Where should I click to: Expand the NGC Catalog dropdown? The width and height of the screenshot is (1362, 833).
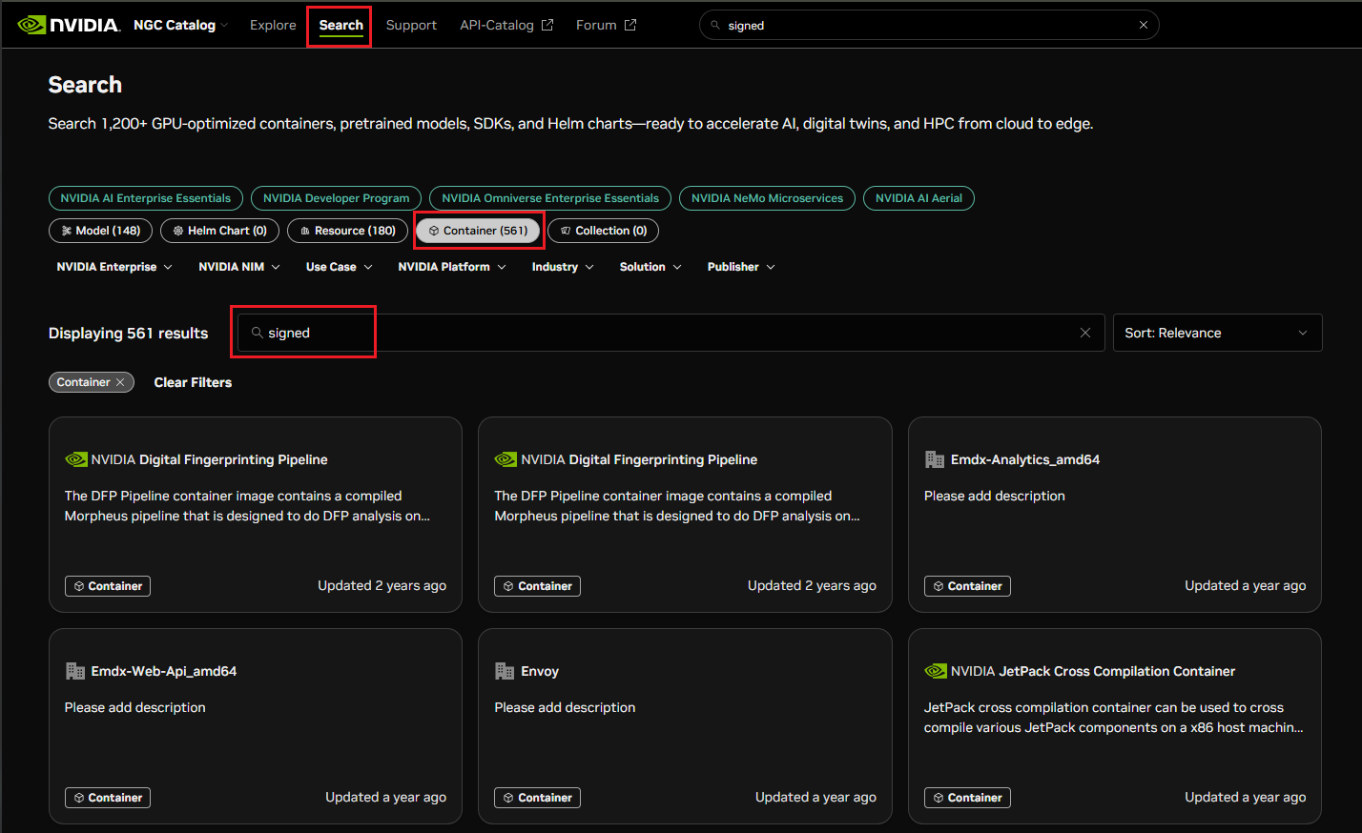click(x=180, y=25)
